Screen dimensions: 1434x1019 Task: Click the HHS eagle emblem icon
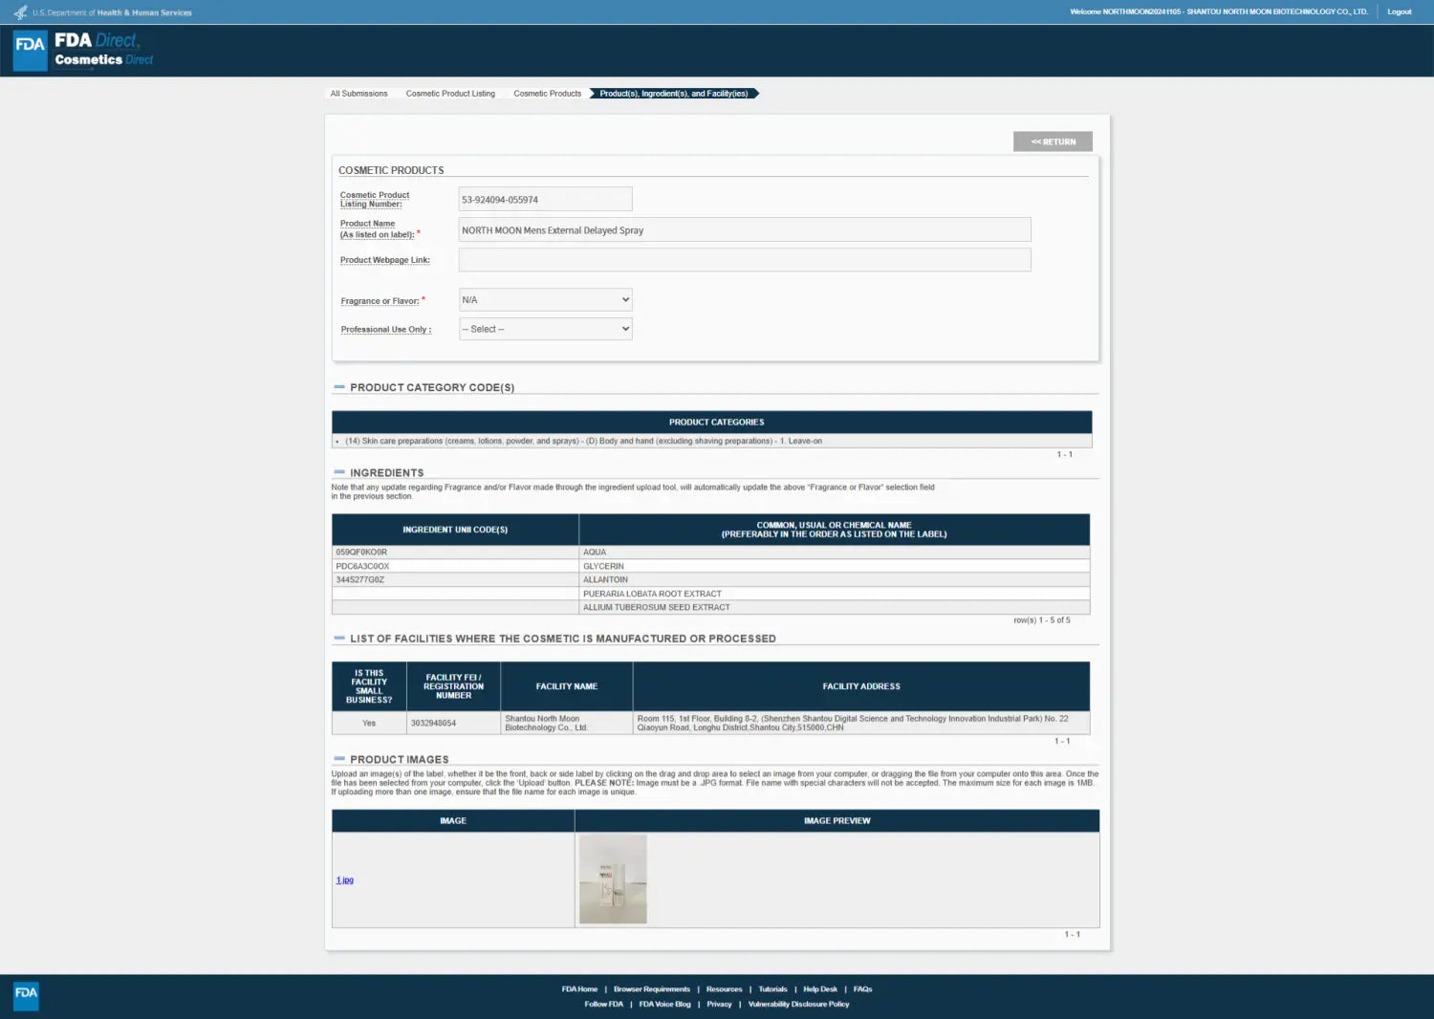click(20, 12)
